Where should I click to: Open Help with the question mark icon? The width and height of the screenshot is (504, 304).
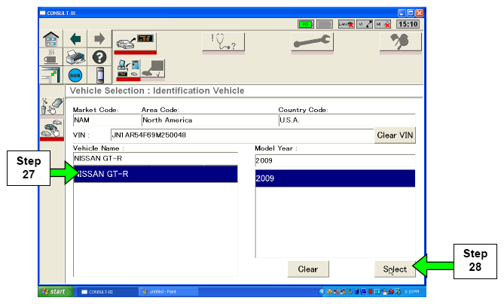[x=98, y=57]
